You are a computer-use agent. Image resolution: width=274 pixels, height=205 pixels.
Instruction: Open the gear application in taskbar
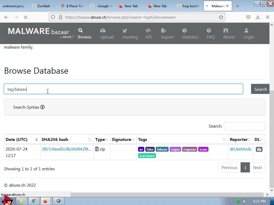pyautogui.click(x=59, y=201)
